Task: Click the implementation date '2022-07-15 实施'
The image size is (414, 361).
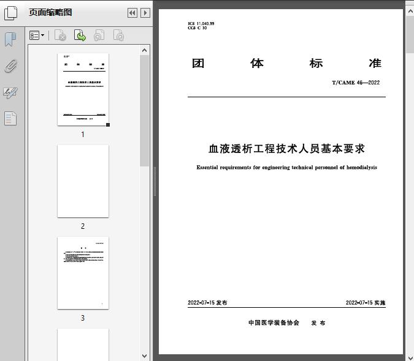Action: 366,302
